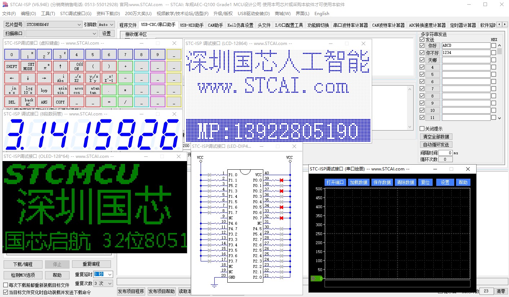Click 清除数据 in the serial plot window
Image resolution: width=509 pixels, height=297 pixels.
point(405,182)
